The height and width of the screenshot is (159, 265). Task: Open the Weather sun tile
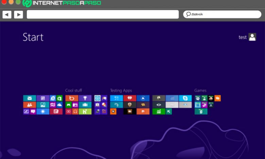click(43, 111)
